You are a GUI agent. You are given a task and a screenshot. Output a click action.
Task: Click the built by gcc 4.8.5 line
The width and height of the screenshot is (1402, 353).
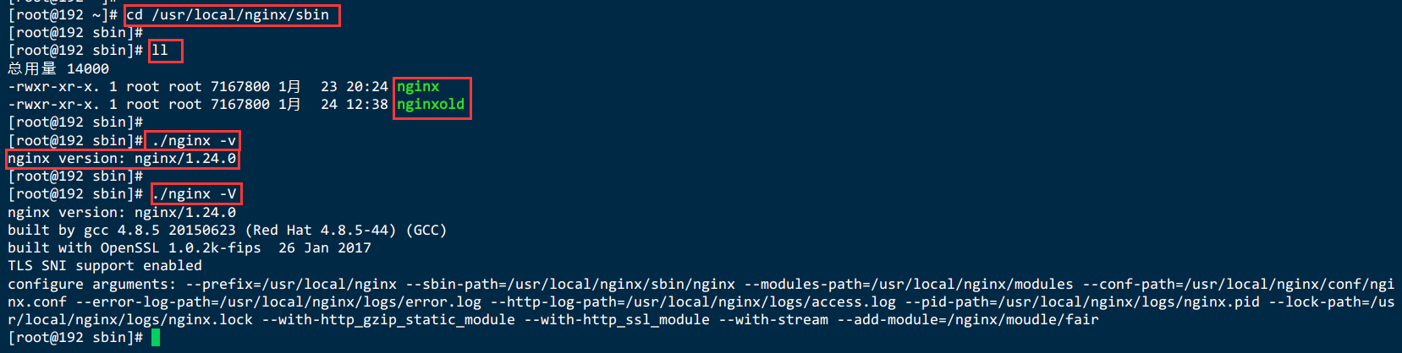[x=227, y=230]
